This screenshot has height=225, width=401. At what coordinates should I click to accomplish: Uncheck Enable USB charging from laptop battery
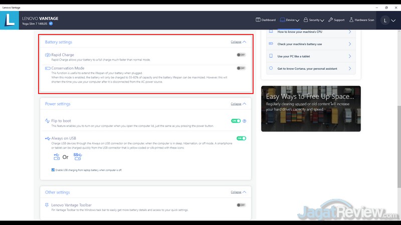pos(53,170)
